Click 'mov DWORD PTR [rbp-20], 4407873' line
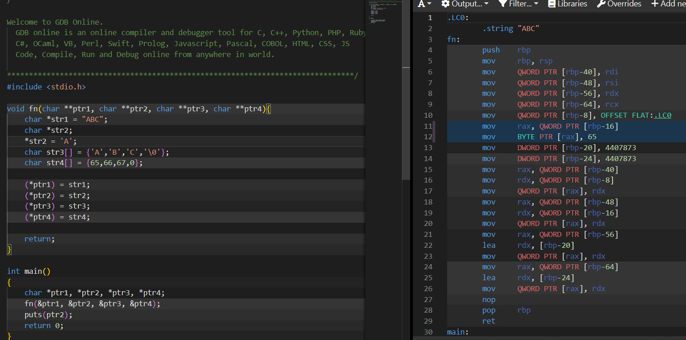 point(559,148)
